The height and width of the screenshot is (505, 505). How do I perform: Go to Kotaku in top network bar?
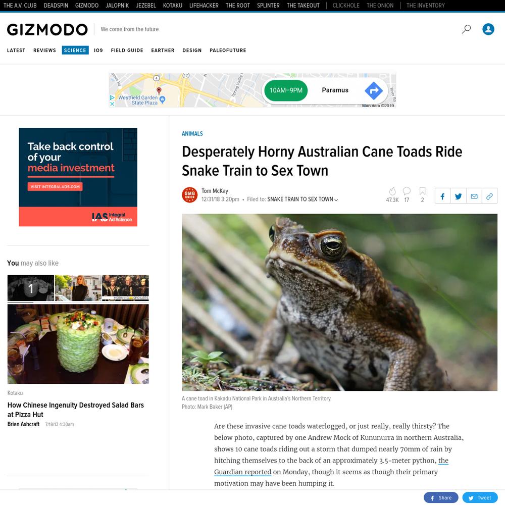(x=173, y=6)
